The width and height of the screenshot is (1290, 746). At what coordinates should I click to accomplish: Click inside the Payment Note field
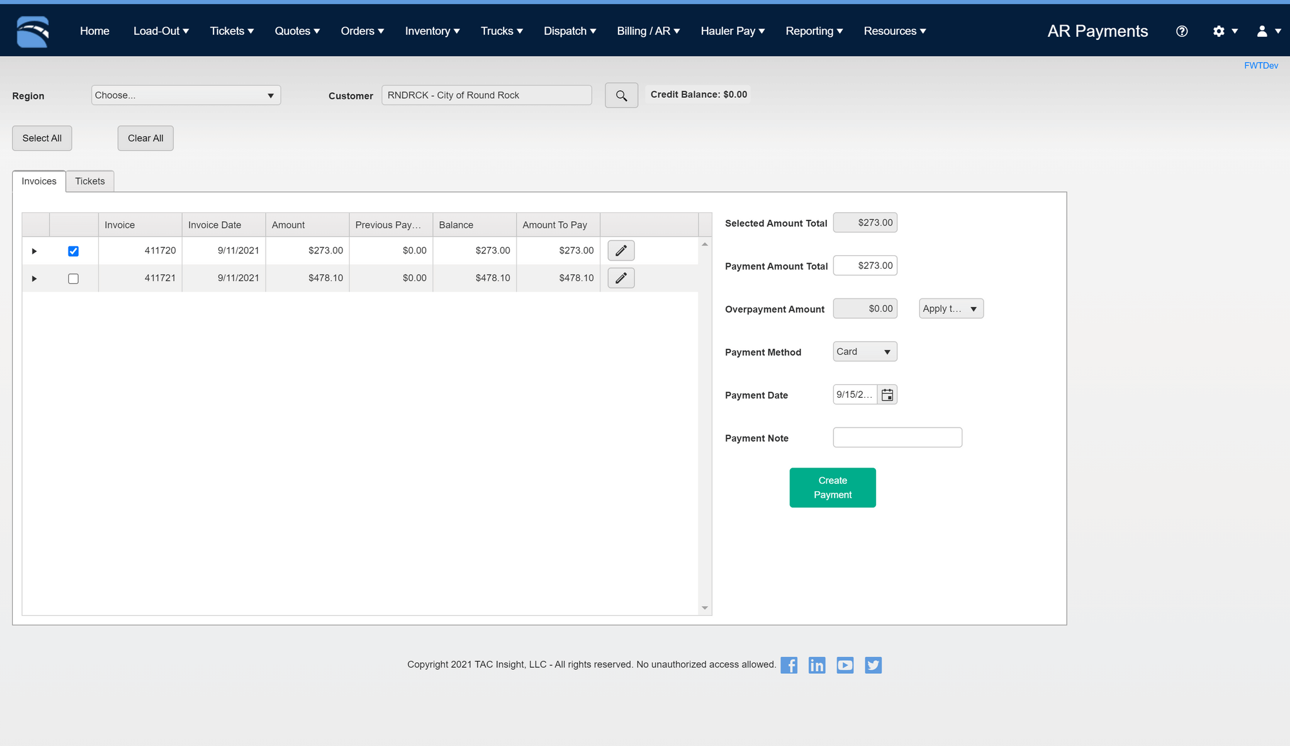[x=897, y=437]
